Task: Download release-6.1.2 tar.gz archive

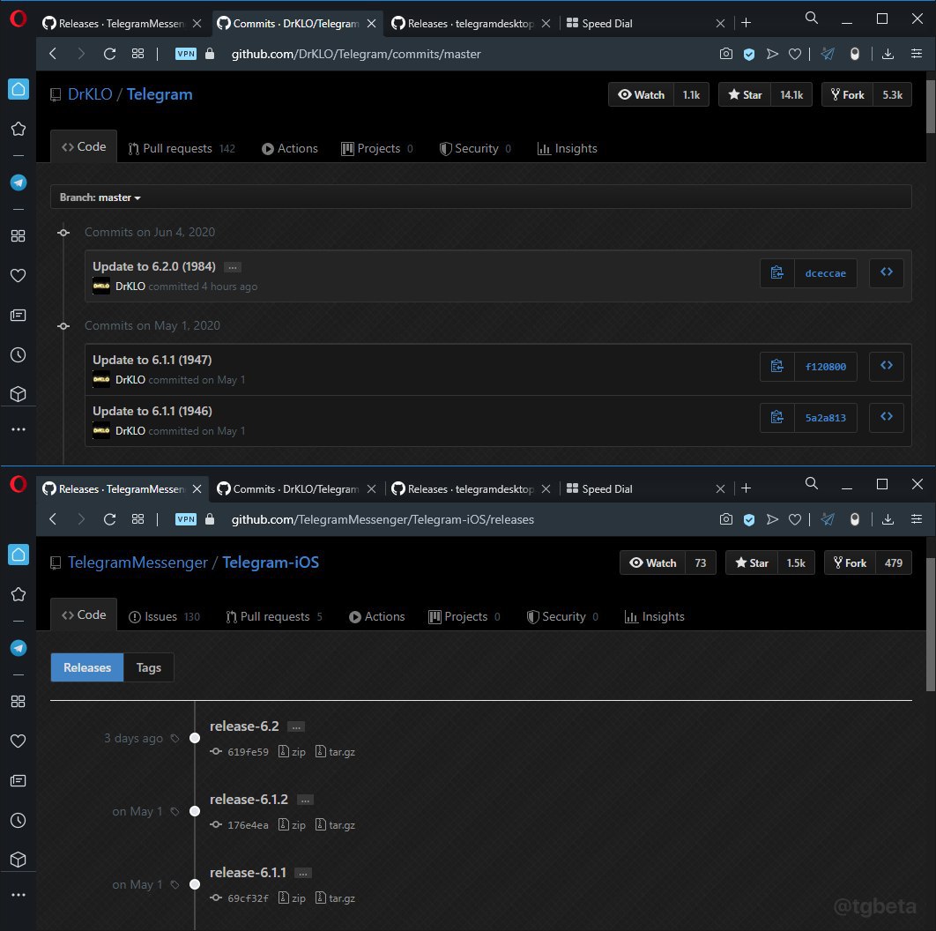Action: 336,825
